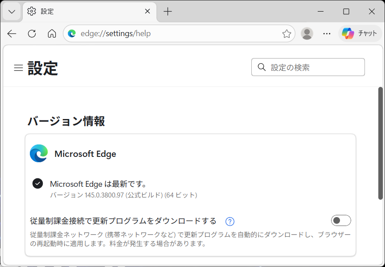Screen dimensions: 385x267
Task: Close the 設定 tab
Action: 147,11
